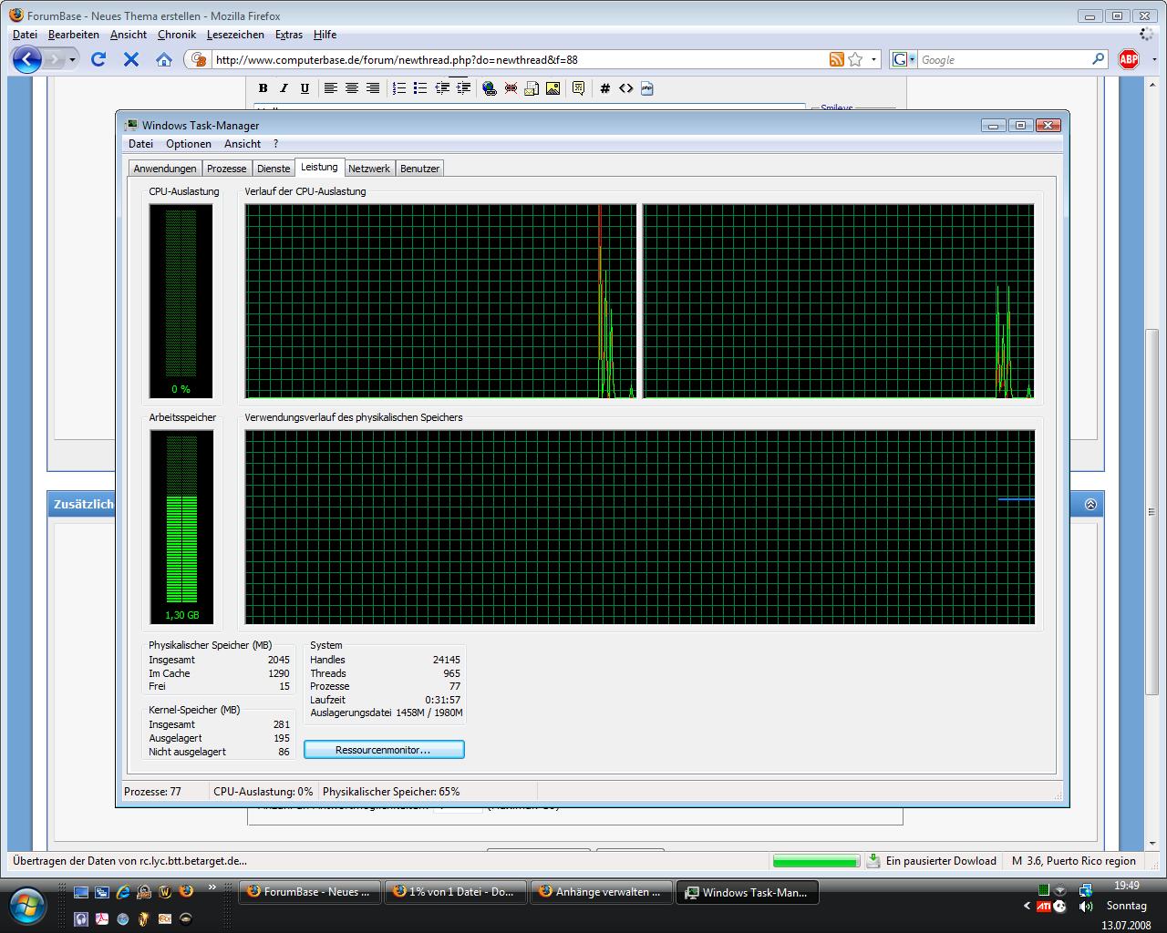The image size is (1167, 933).
Task: Apply underline in the forum editor toolbar
Action: coord(305,88)
